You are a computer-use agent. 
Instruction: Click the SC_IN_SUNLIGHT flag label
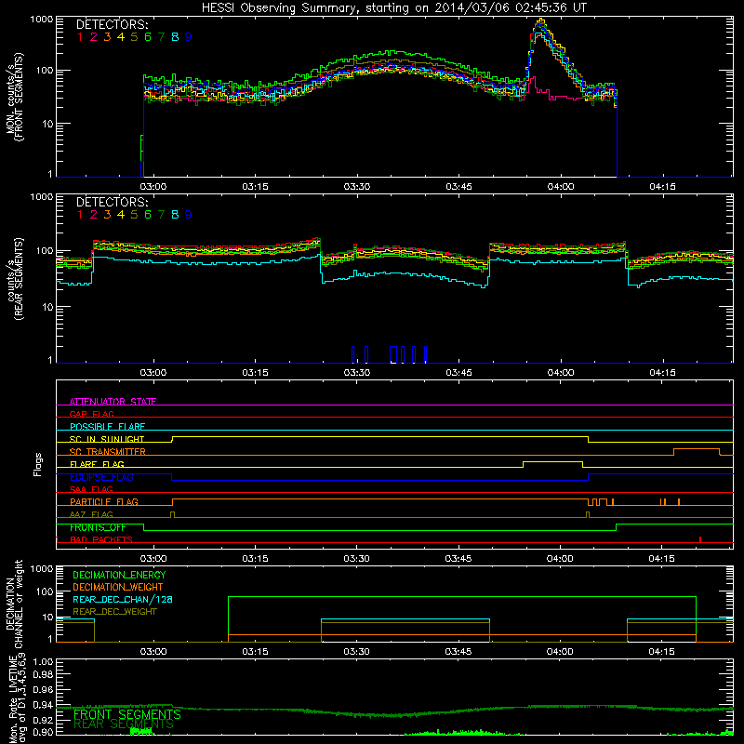107,439
